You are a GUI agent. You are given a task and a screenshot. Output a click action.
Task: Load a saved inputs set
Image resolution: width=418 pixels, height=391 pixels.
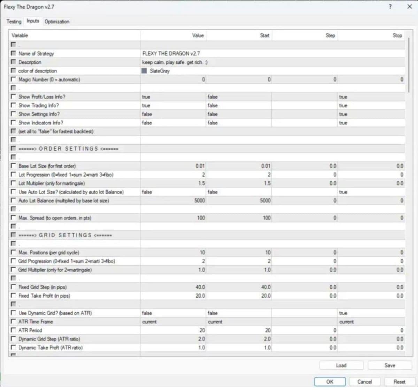point(341,365)
